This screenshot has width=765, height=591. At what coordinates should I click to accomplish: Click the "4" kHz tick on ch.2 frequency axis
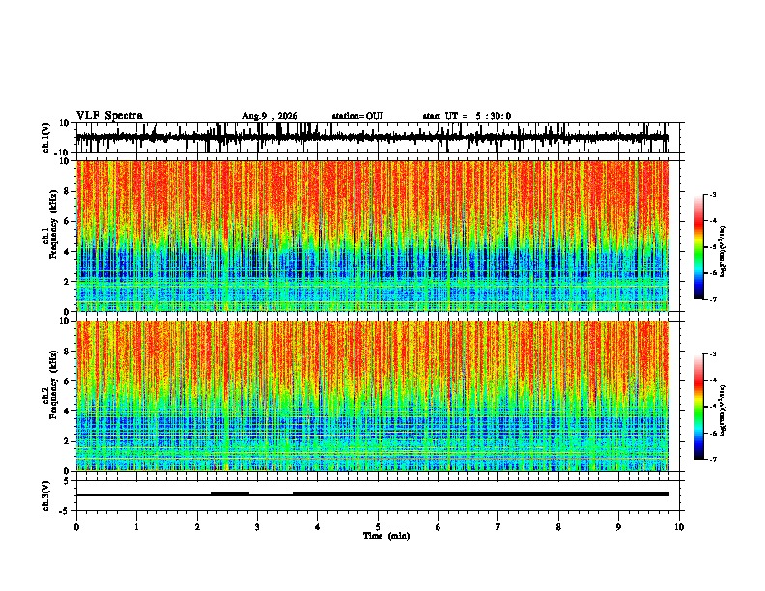point(68,411)
